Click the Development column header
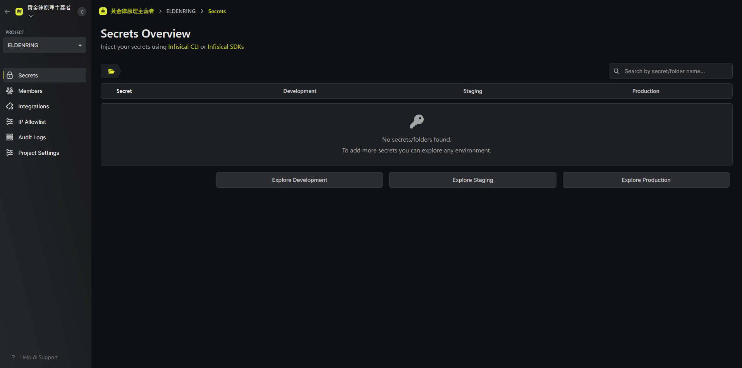 coord(300,91)
